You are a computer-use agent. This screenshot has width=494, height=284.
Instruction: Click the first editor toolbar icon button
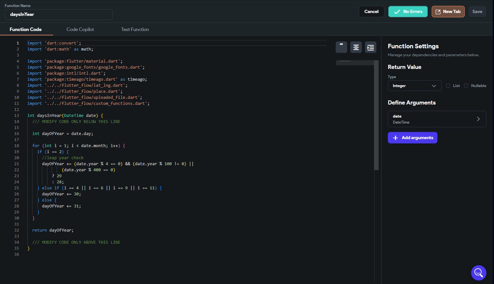pos(341,47)
